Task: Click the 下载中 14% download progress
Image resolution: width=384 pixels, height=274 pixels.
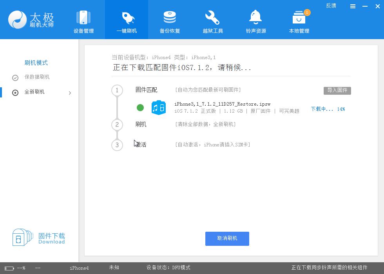Action: pyautogui.click(x=328, y=109)
